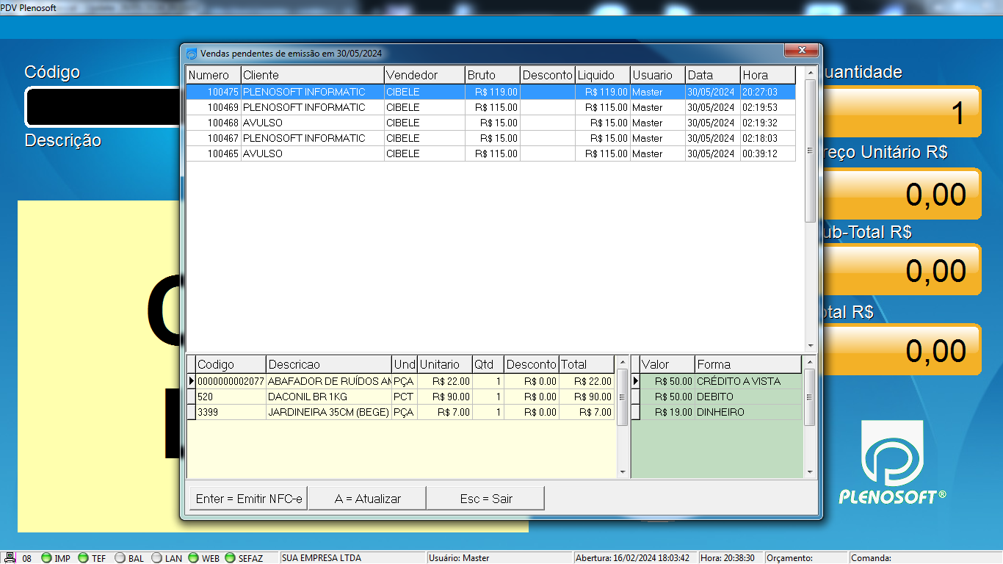Viewport: 1003px width, 564px height.
Task: Click the TEF status indicator light
Action: pyautogui.click(x=83, y=558)
